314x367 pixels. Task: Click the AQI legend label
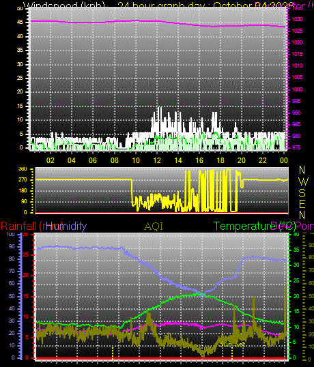[x=154, y=226]
